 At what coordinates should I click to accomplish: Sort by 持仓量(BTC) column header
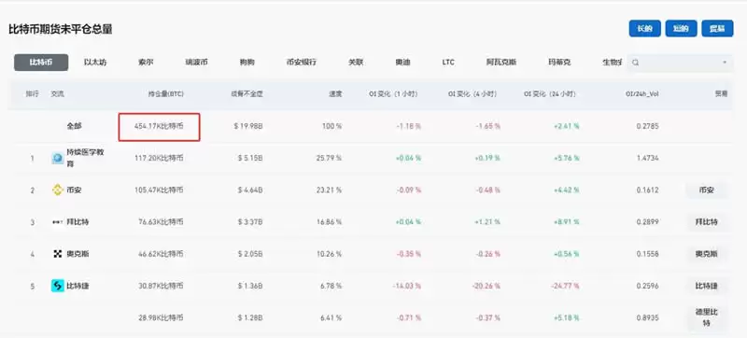166,94
